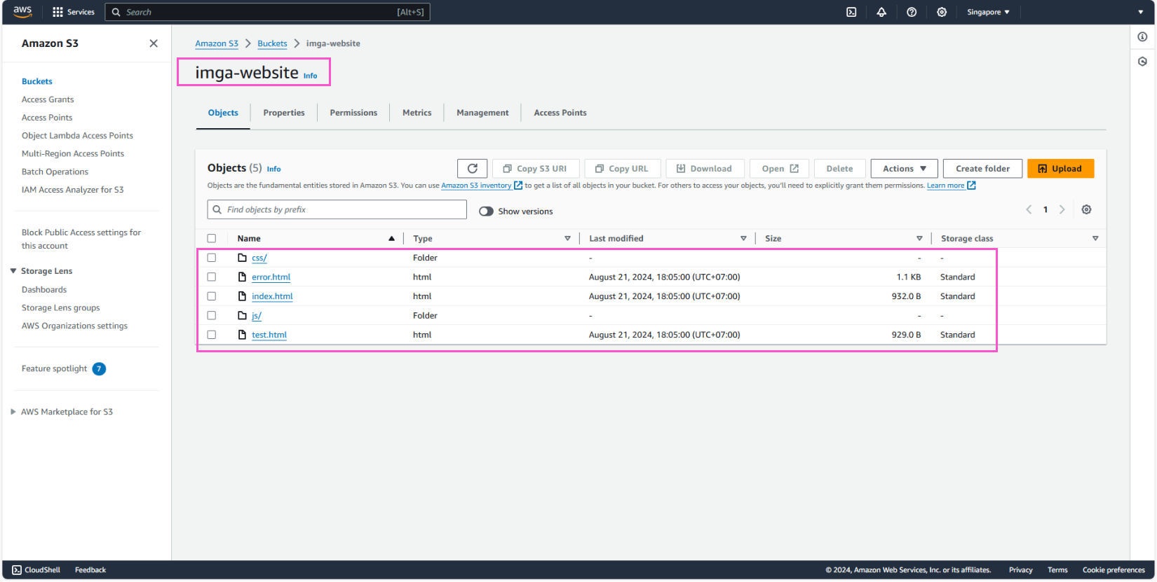The width and height of the screenshot is (1157, 582).
Task: Select all objects checkbox in header
Action: [212, 239]
